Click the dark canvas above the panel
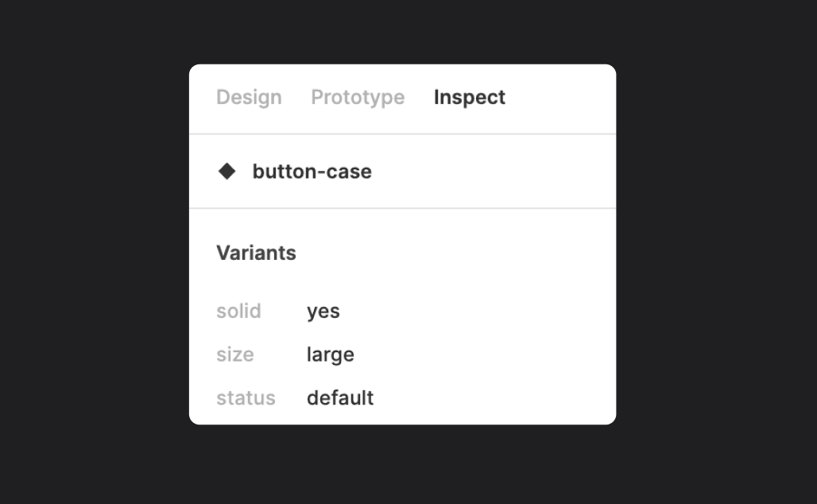Viewport: 817px width, 504px height. pos(402,32)
